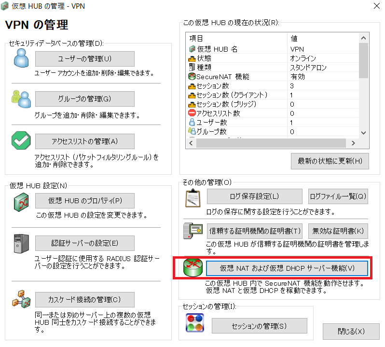385x347 pixels.
Task: Click the icon beside セッション数 (クライアント)
Action: (192, 95)
